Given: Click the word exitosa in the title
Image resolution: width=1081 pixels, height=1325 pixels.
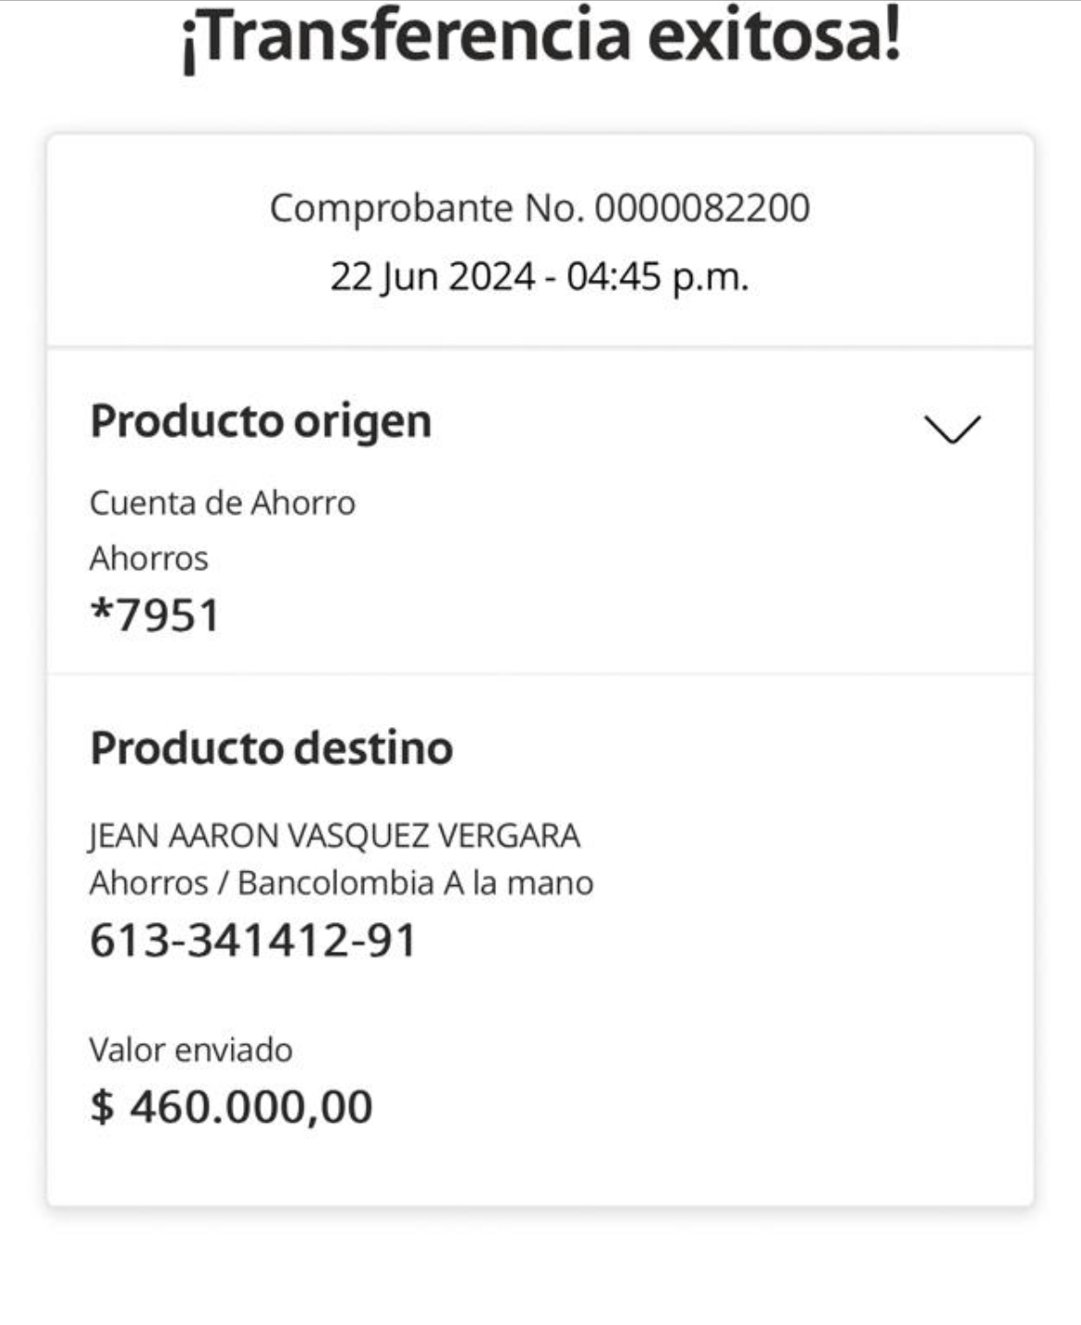Looking at the screenshot, I should coord(773,37).
